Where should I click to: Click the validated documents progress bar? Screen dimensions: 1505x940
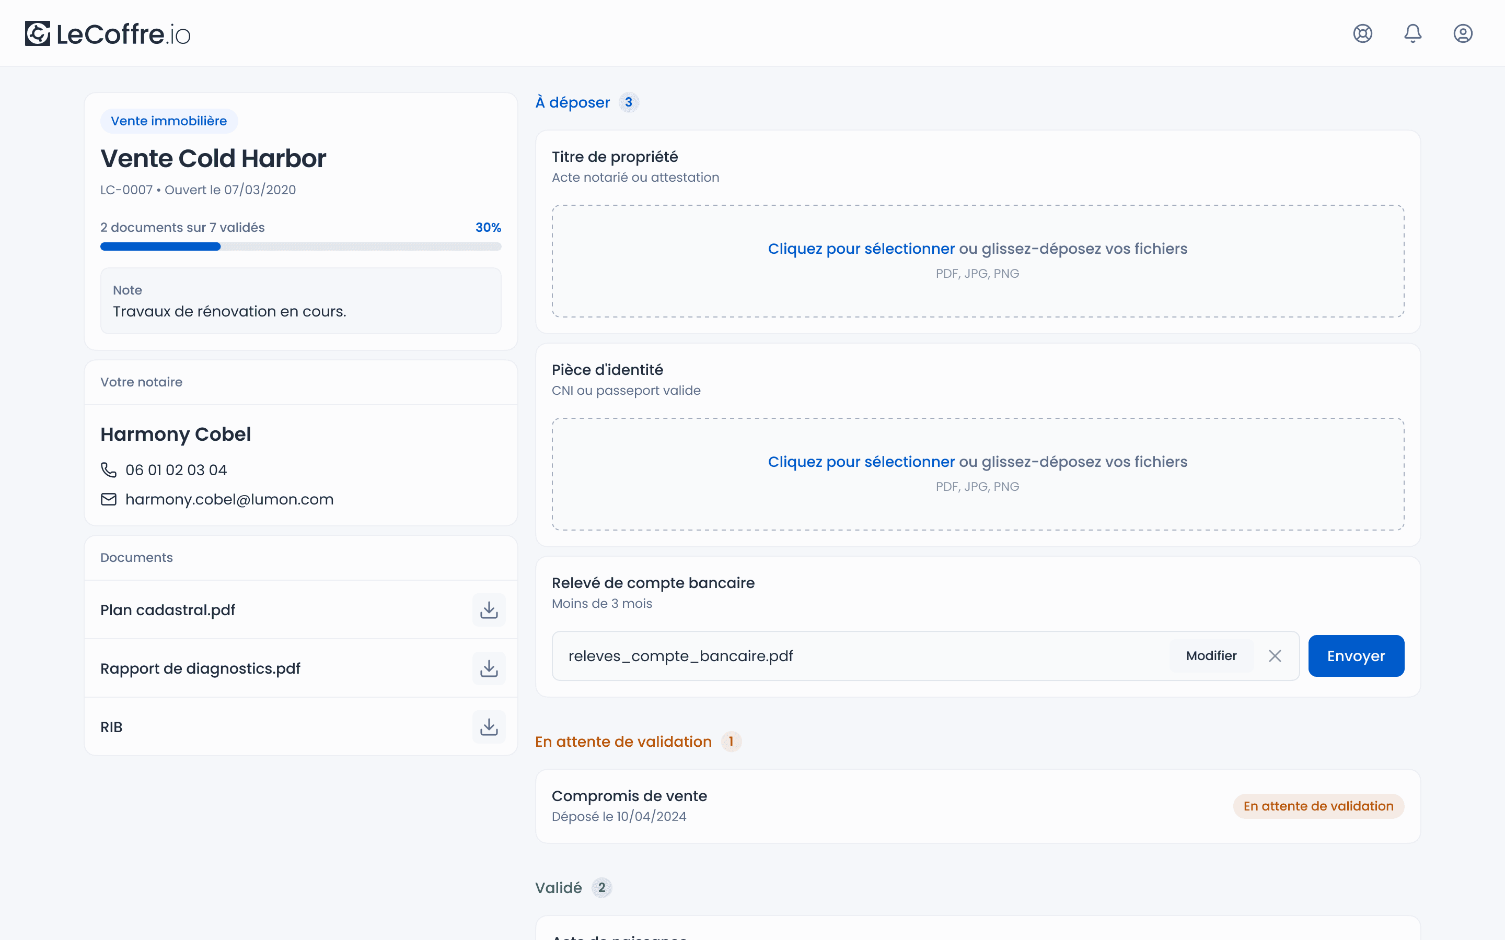(301, 247)
